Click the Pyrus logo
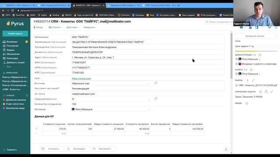The height and width of the screenshot is (157, 280). 15,24
